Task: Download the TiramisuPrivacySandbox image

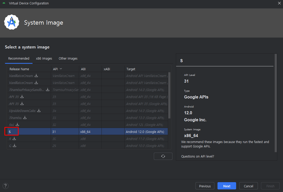Action: coord(48,89)
